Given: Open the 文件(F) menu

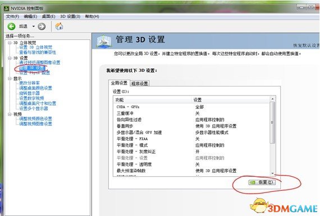Looking at the screenshot, I should 12,16.
